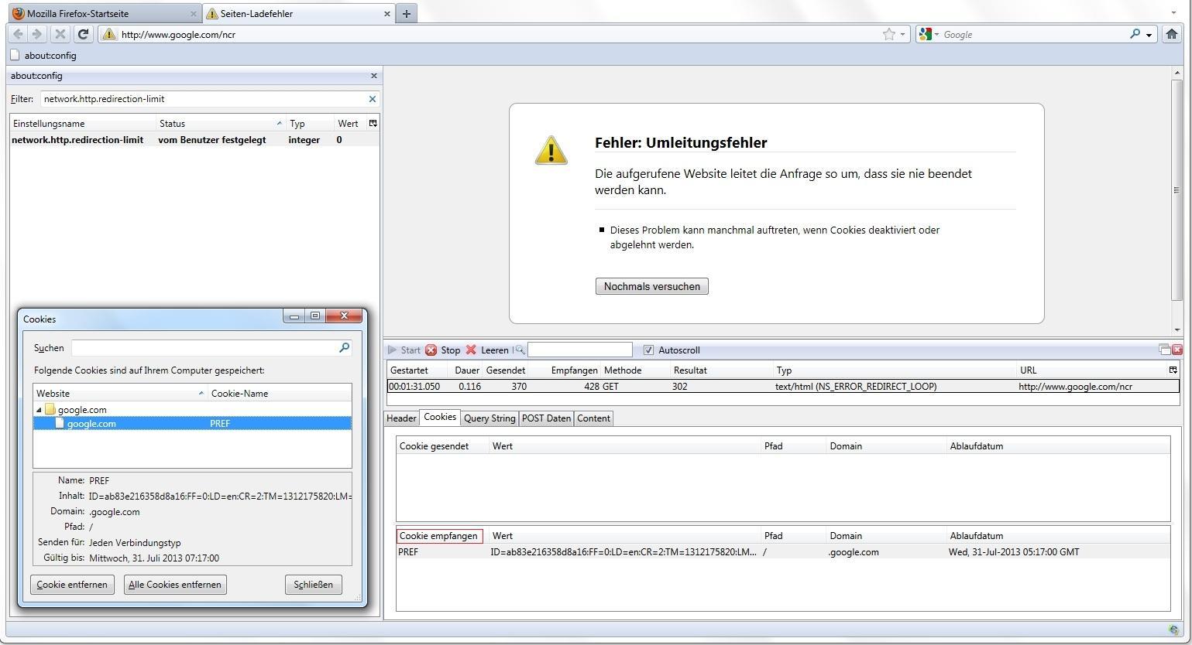Screen dimensions: 1192x645
Task: Minimize the Cookies dialog
Action: click(294, 316)
